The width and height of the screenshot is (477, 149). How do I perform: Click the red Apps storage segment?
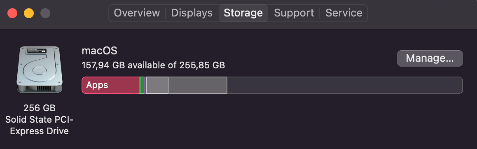111,85
